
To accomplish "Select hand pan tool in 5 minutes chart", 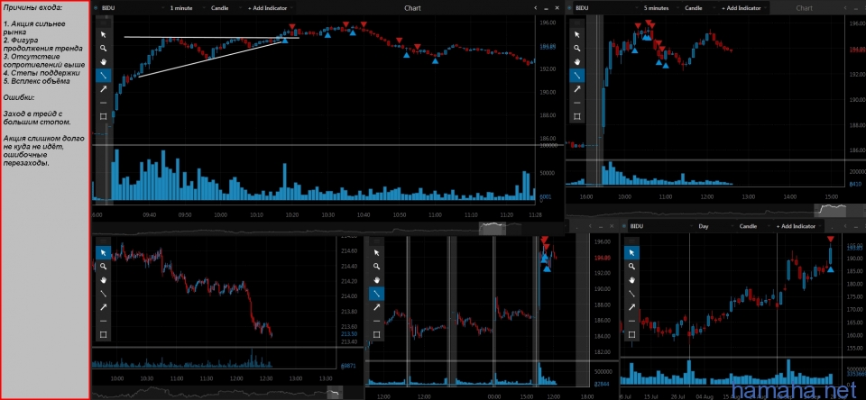I will pyautogui.click(x=577, y=61).
